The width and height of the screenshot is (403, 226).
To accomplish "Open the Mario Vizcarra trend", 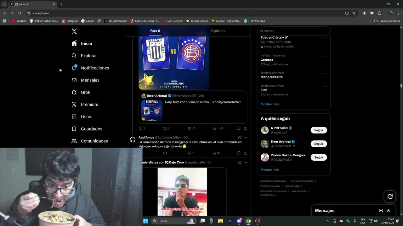I will point(271,77).
